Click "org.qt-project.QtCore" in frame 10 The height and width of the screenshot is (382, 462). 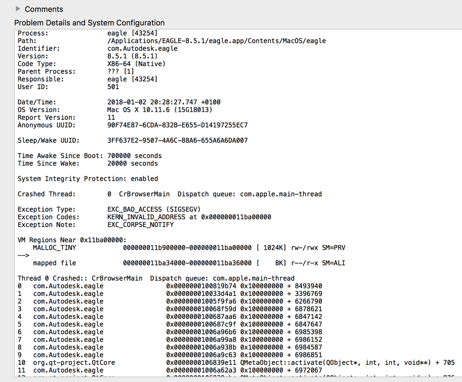(x=74, y=363)
